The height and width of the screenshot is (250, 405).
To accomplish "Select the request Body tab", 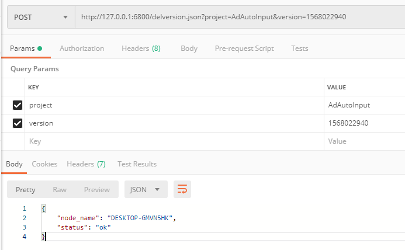I will click(189, 48).
